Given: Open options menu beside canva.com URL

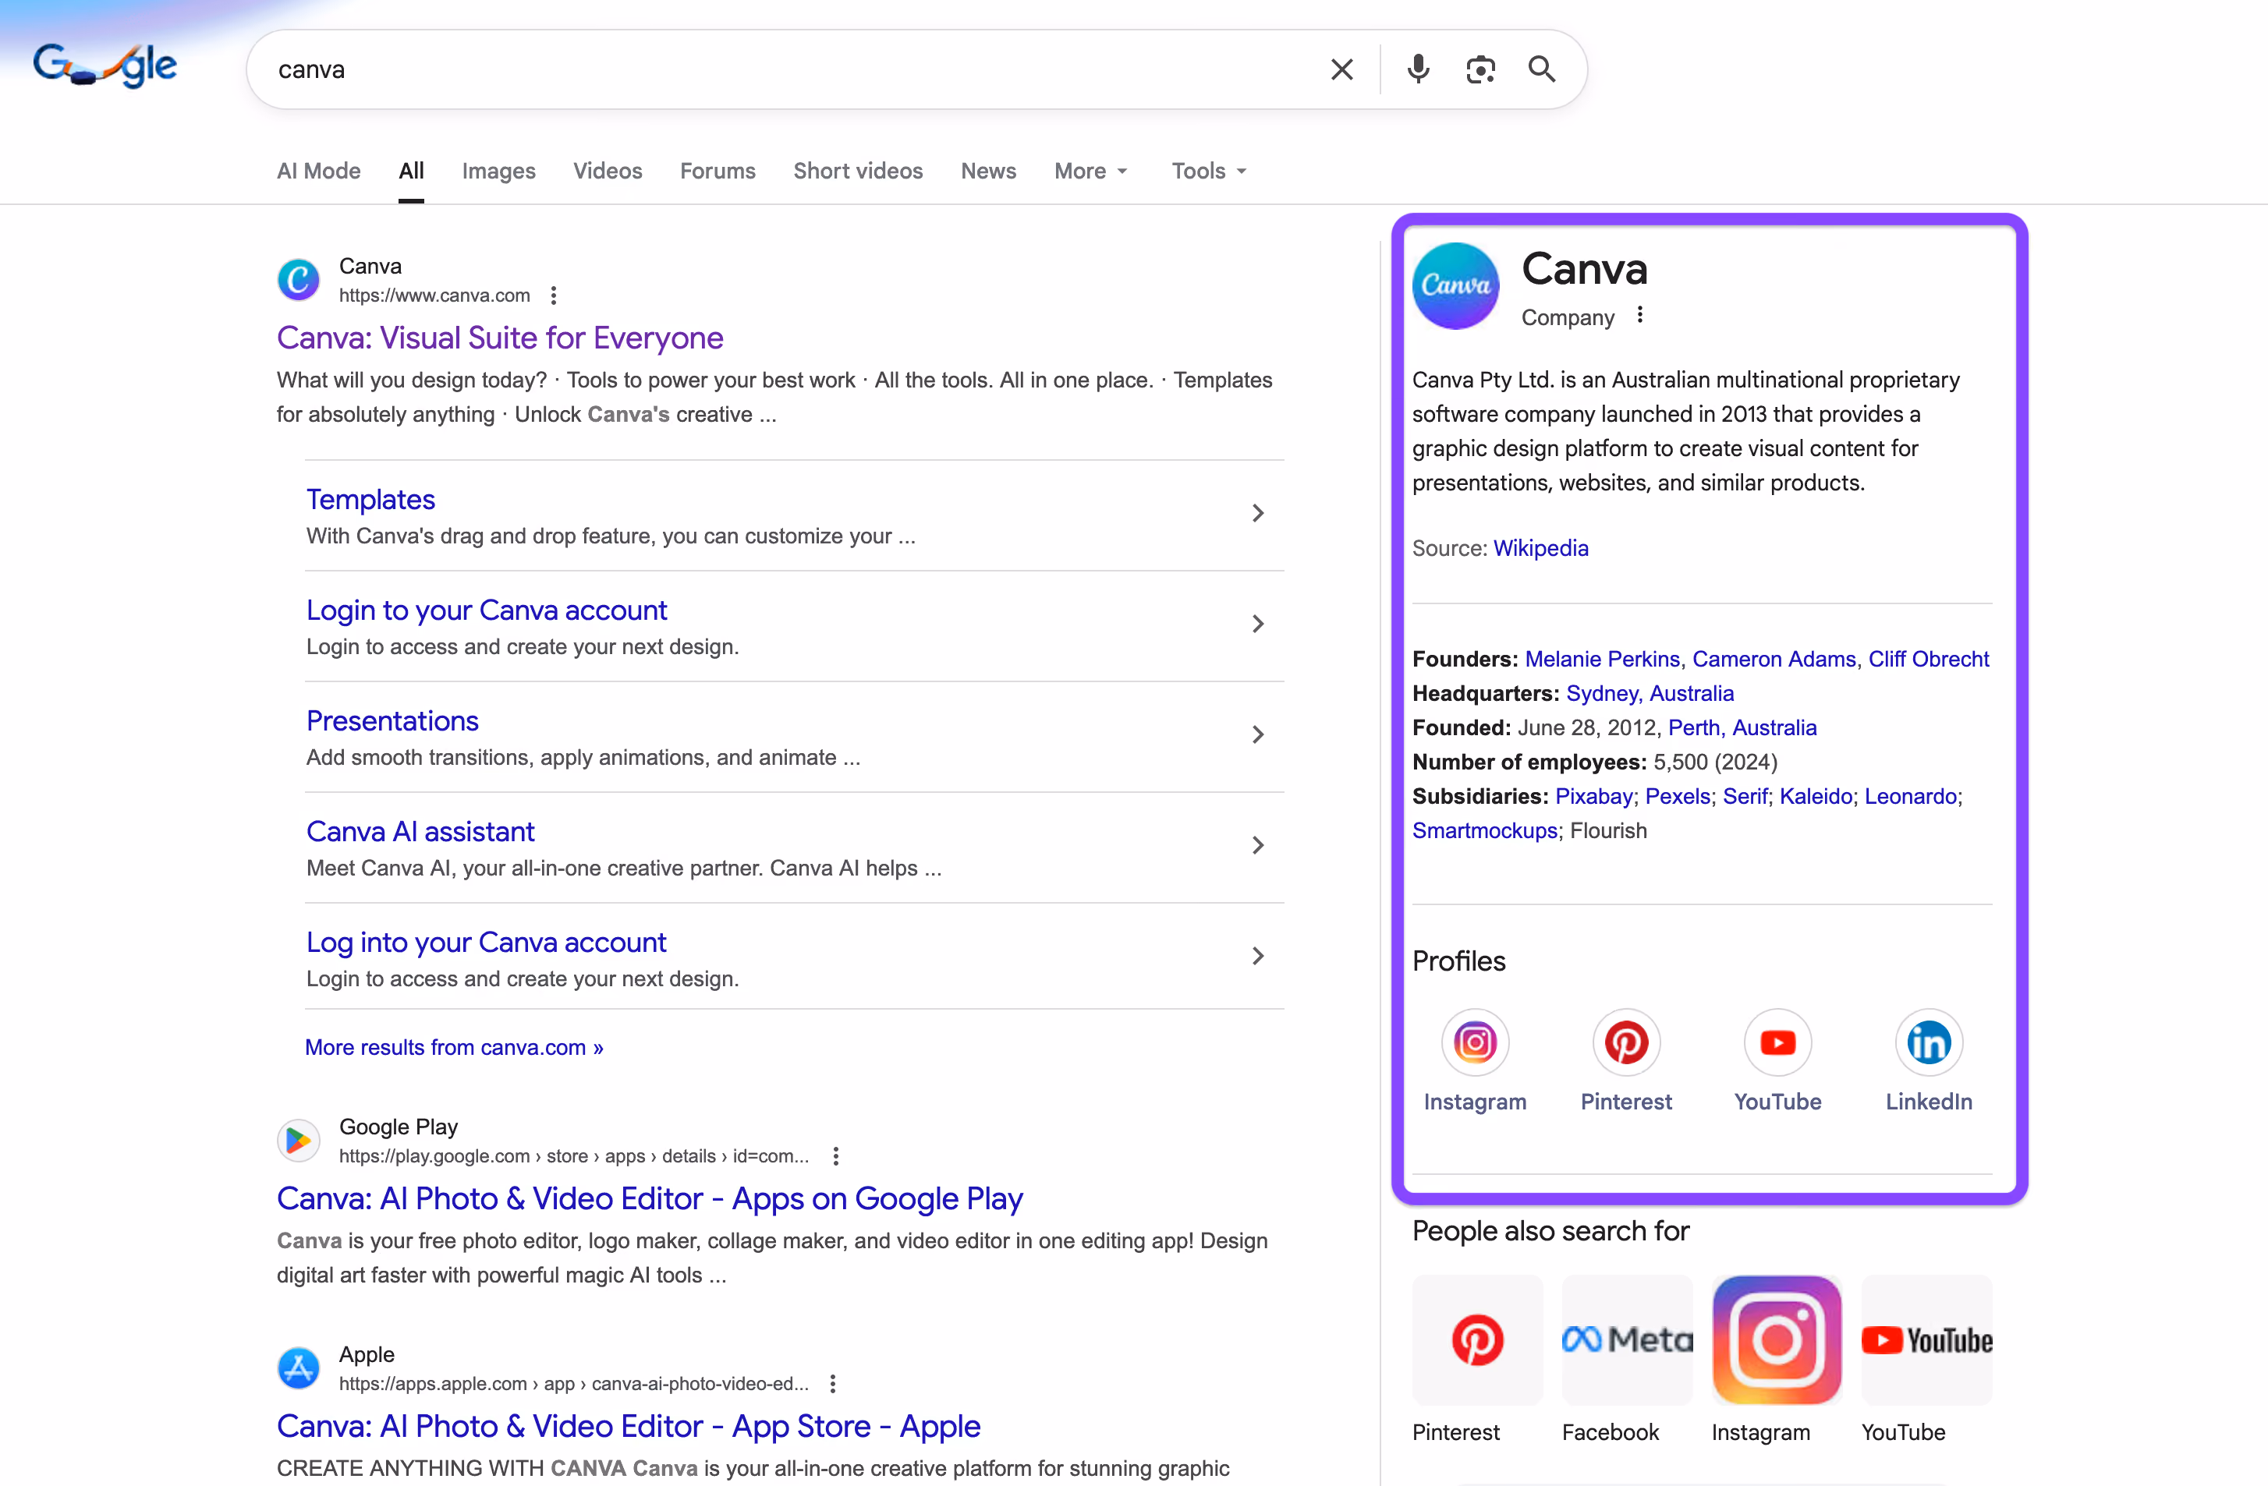Looking at the screenshot, I should point(553,296).
